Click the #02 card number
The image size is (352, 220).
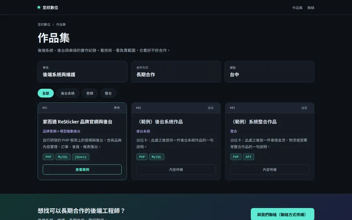139,108
